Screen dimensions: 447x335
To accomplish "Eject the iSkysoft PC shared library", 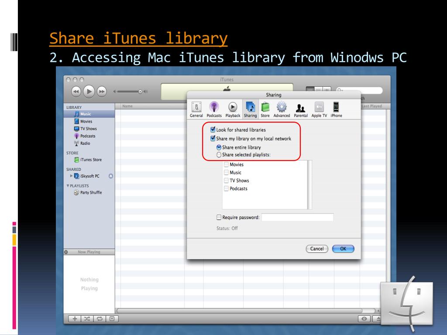I will [x=111, y=176].
